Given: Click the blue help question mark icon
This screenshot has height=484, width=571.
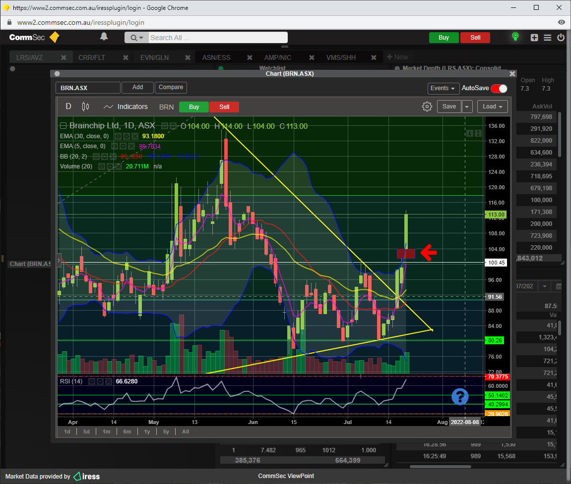Looking at the screenshot, I should pyautogui.click(x=460, y=396).
